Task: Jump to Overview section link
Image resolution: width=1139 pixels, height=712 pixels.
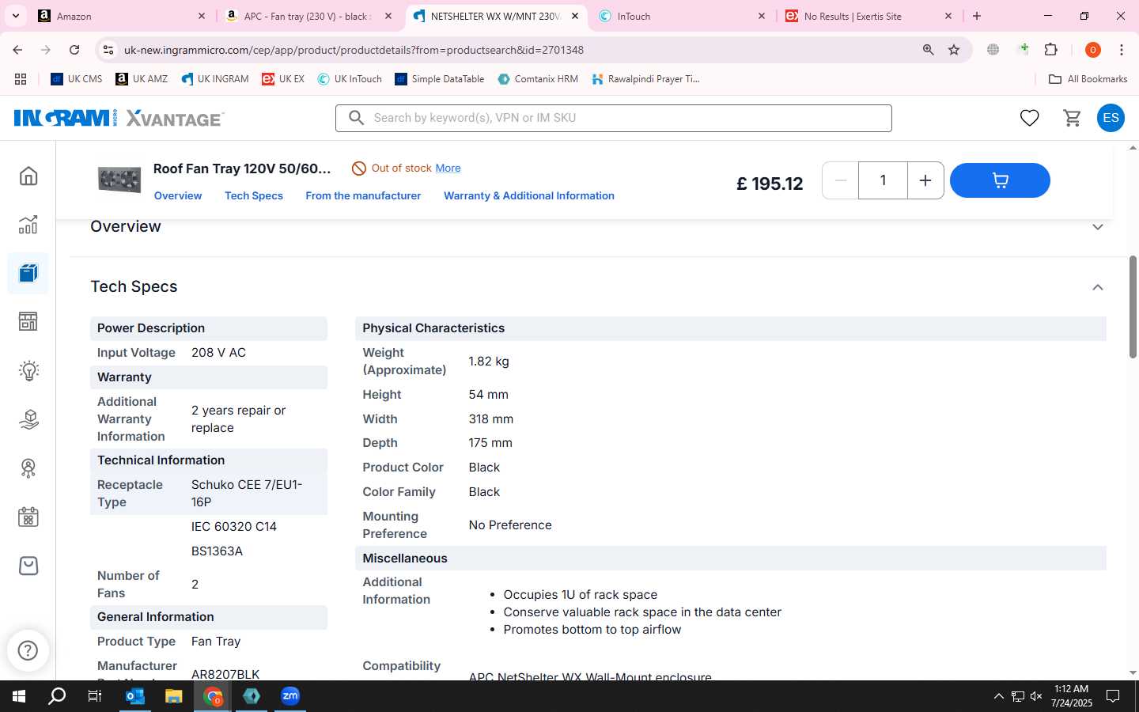Action: 178,195
